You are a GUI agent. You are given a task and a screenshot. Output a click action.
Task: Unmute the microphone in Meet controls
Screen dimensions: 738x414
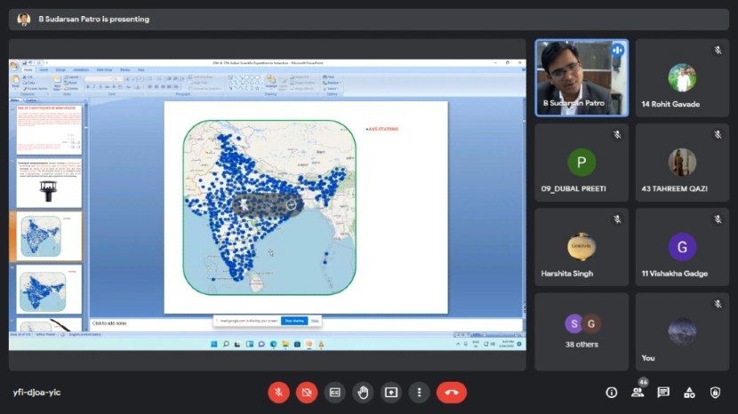tap(278, 392)
